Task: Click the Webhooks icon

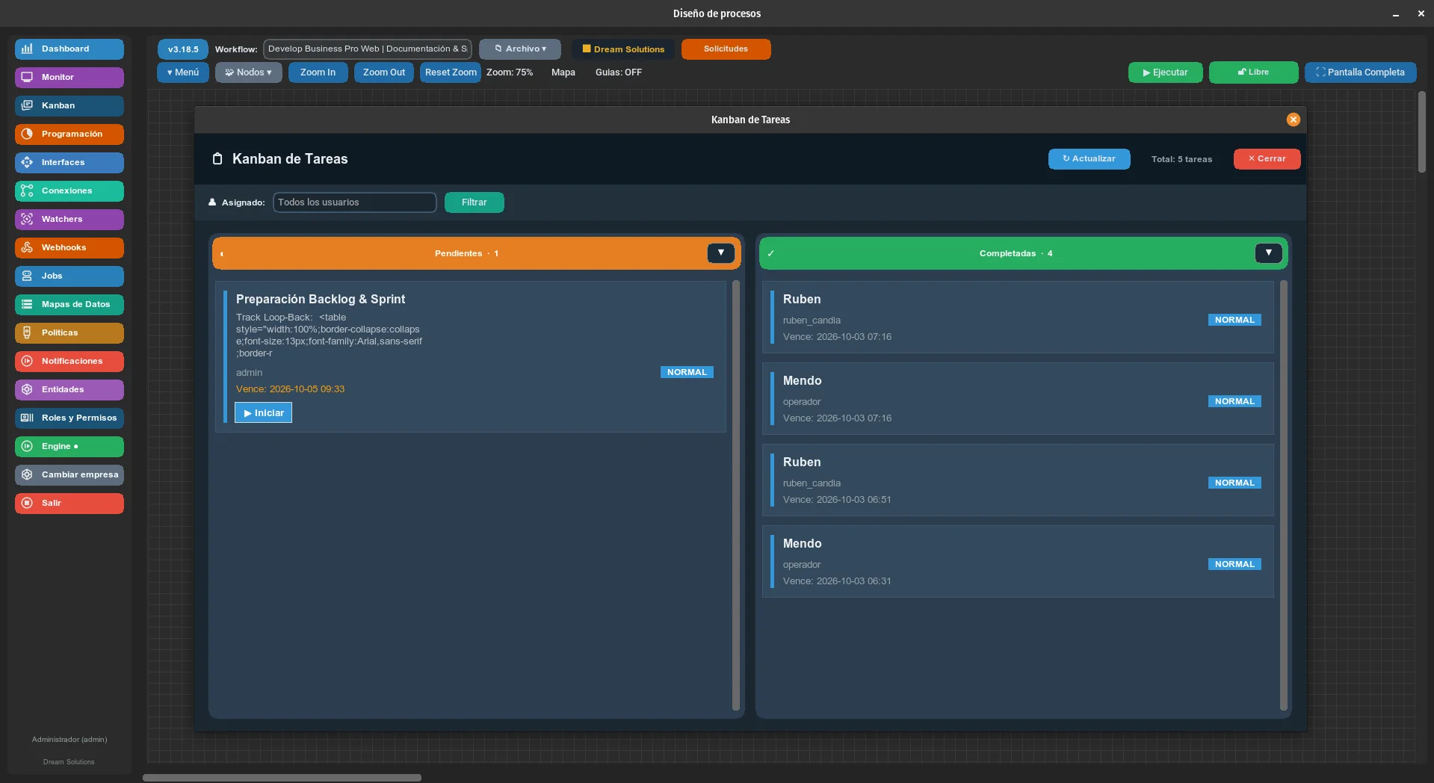Action: coord(27,248)
